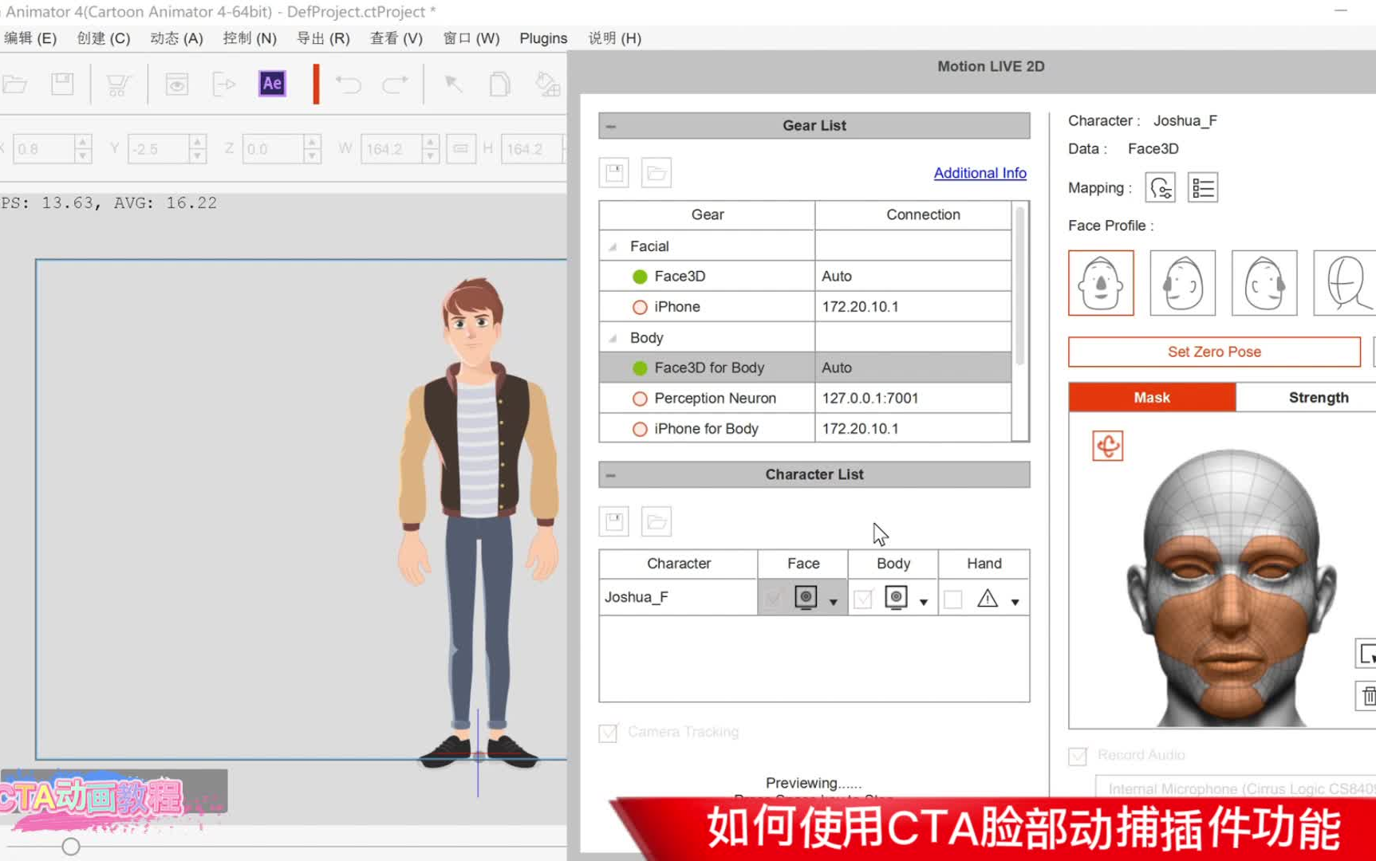Click the W width input field

tap(392, 149)
